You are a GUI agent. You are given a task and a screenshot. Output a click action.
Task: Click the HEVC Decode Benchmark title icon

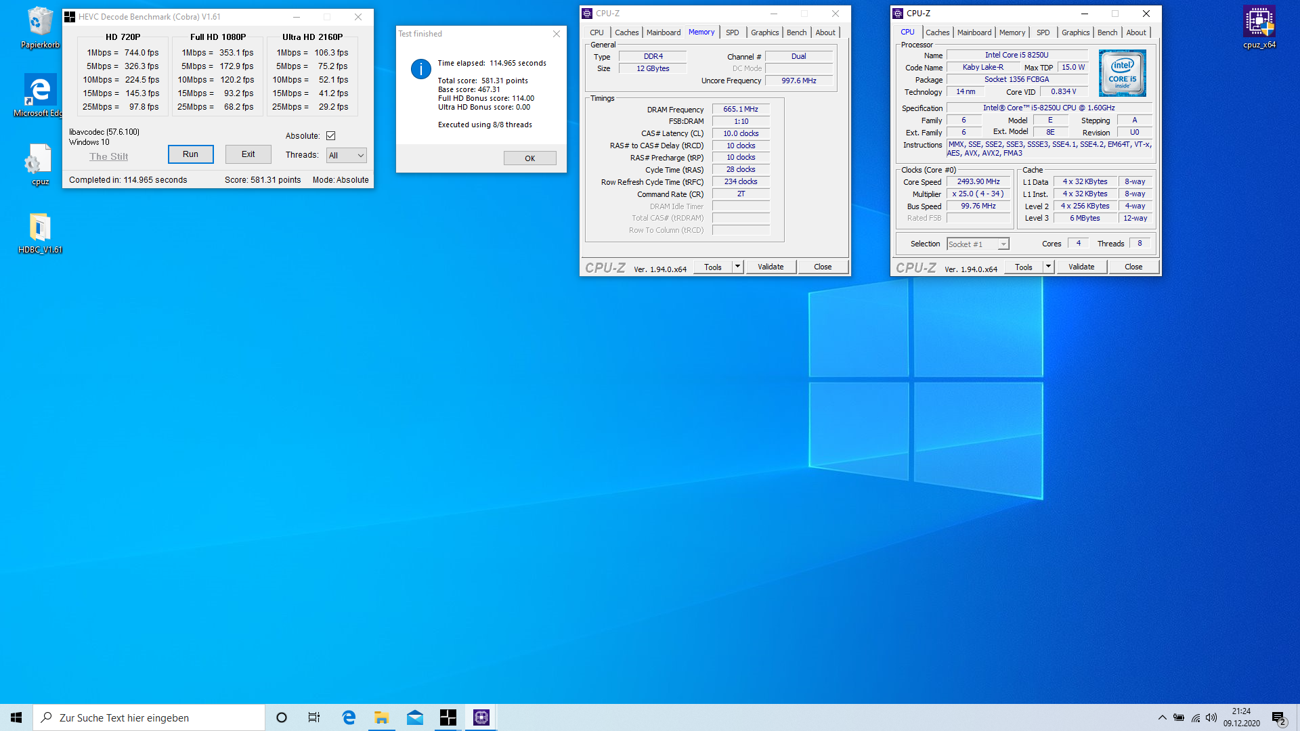tap(70, 17)
